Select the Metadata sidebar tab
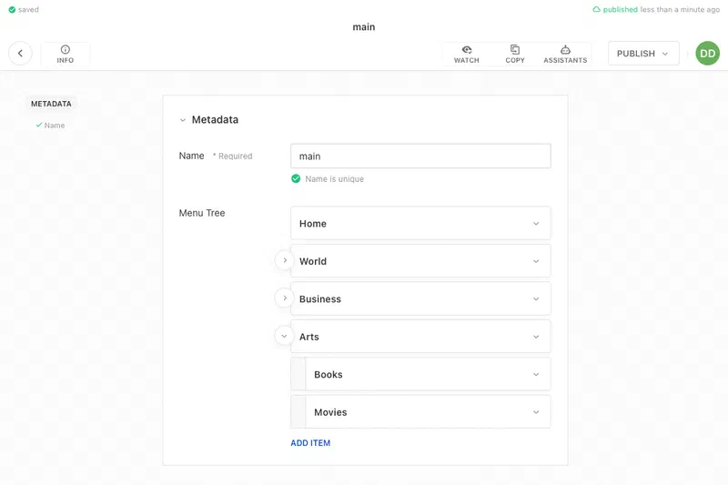728x485 pixels. 51,104
